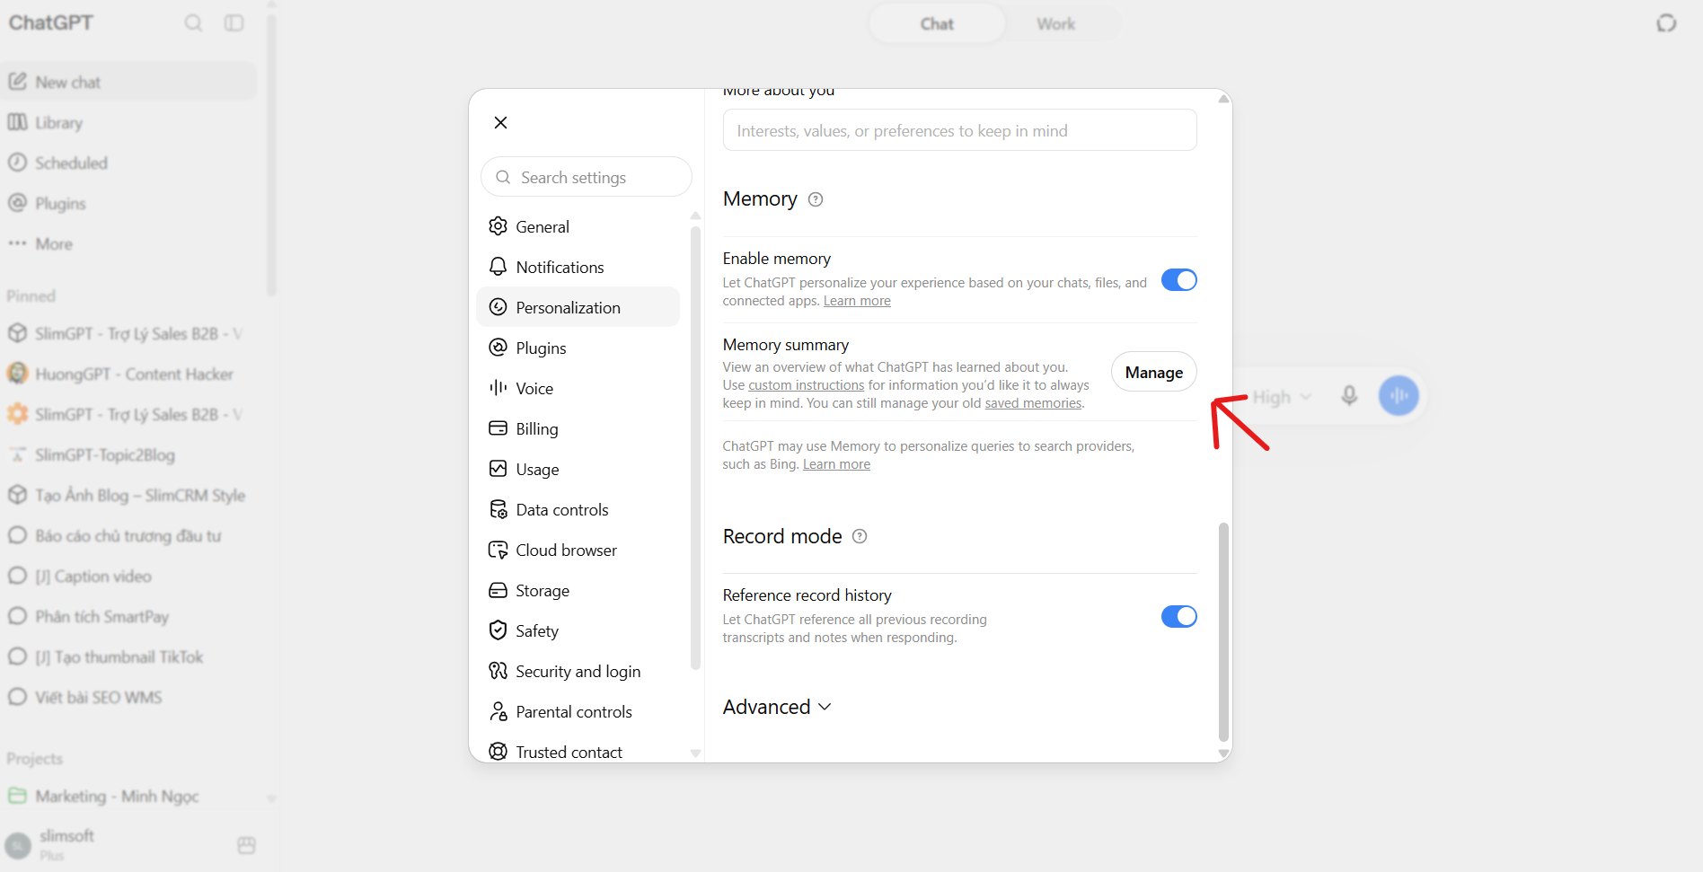Screen dimensions: 1703x872
Task: Open Plugins in the sidebar
Action: pyautogui.click(x=128, y=203)
